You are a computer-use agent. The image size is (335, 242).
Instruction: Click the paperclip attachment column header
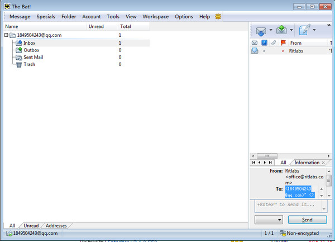273,43
